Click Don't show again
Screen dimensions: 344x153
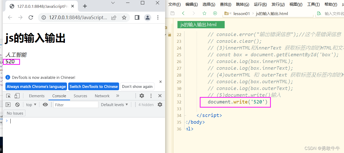(137, 86)
